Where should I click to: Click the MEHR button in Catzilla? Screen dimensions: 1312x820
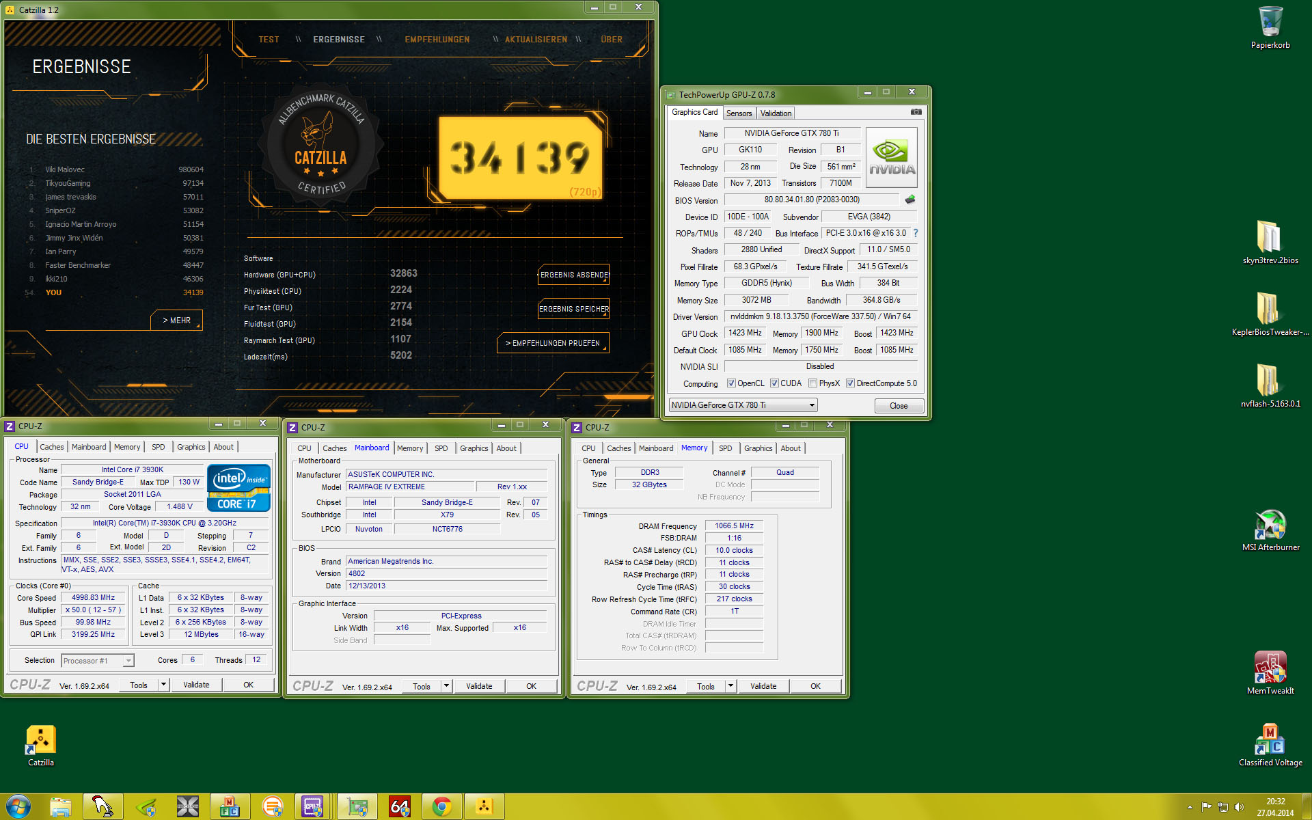pyautogui.click(x=176, y=320)
